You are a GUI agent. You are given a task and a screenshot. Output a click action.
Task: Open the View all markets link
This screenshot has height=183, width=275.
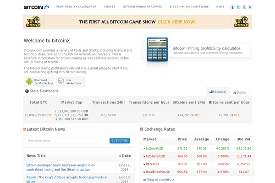tap(160, 180)
